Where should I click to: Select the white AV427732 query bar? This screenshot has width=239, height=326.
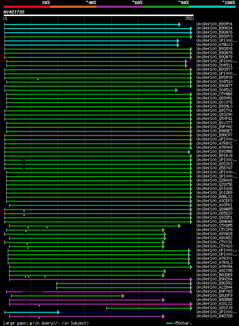click(x=99, y=15)
